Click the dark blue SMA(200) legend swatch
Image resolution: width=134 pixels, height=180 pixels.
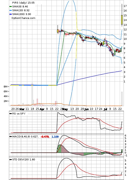(10, 14)
